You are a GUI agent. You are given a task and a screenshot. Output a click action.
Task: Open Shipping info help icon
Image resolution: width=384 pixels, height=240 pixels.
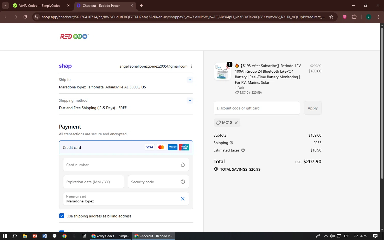[x=231, y=143]
